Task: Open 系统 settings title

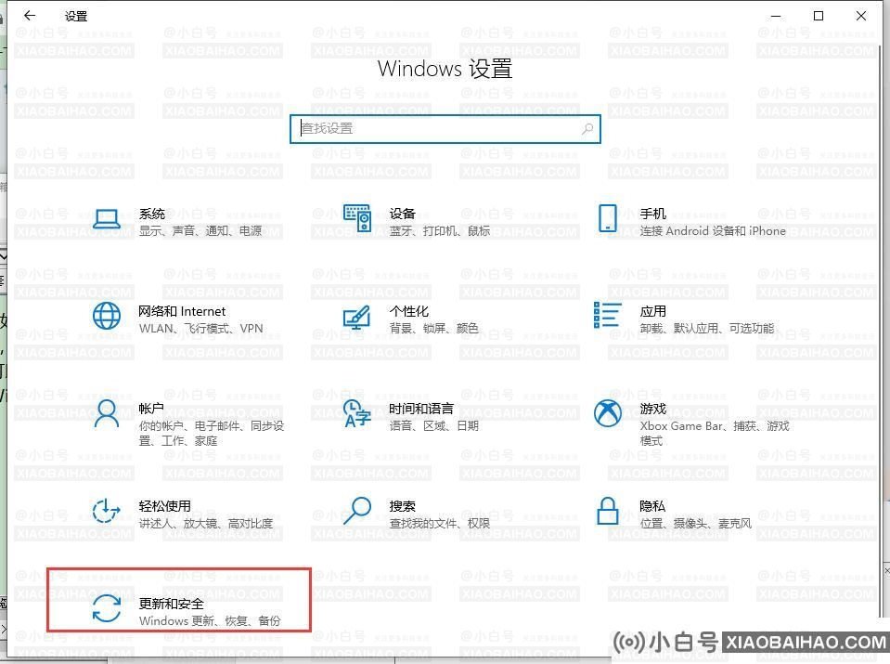Action: tap(152, 214)
